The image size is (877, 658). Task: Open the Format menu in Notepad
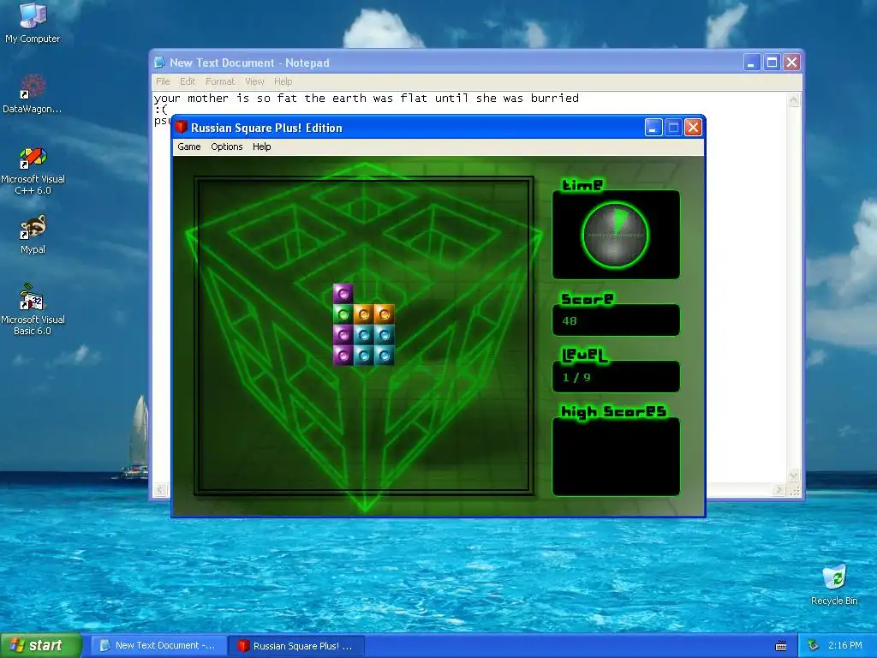point(220,81)
